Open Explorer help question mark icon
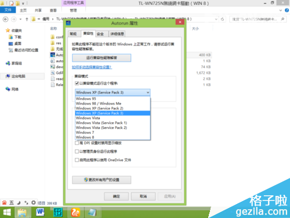Viewport: 290px width, 218px height. point(287,10)
